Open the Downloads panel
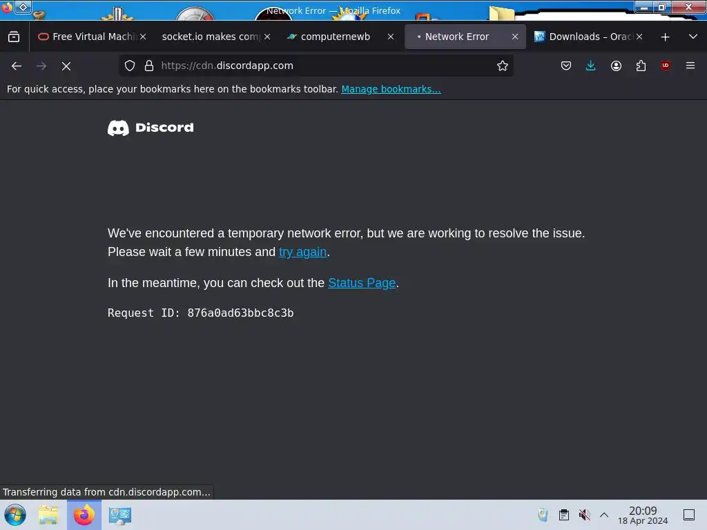The image size is (707, 530). pyautogui.click(x=591, y=66)
